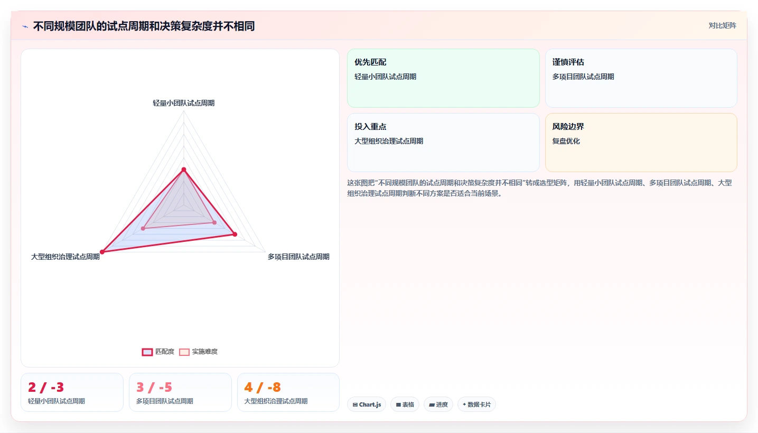This screenshot has width=758, height=433.
Task: Click the 实施难度 point on 多项目团队 axis
Action: 214,222
